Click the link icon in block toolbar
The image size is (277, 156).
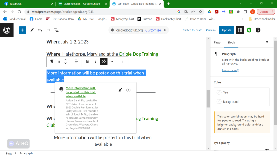pyautogui.click(x=104, y=61)
